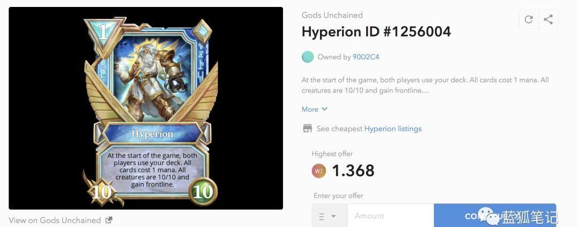Open the Hyperion card image
578x227 pixels.
coord(151,109)
